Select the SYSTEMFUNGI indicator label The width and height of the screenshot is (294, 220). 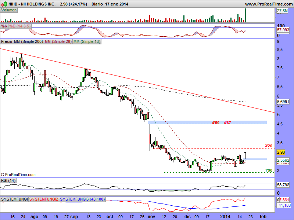(x=14, y=199)
